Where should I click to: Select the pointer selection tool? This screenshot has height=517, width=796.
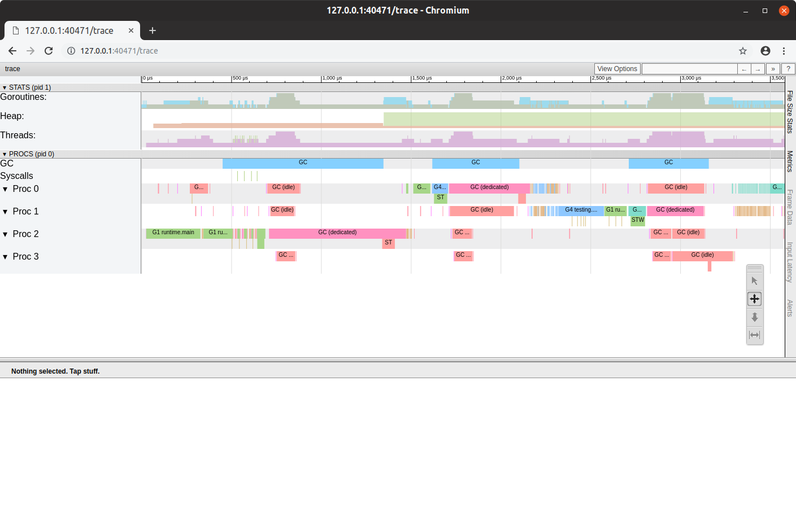pos(754,281)
